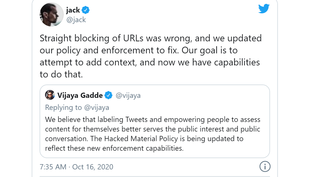Visit the @jack handle link
Viewport: 315px width, 177px height.
point(76,20)
